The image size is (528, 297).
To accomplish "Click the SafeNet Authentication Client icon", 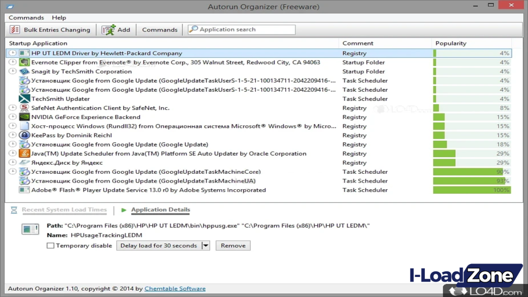I will point(24,108).
